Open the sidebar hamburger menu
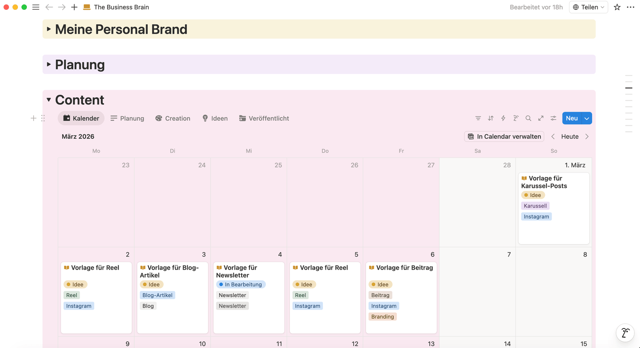Image resolution: width=640 pixels, height=348 pixels. point(36,7)
